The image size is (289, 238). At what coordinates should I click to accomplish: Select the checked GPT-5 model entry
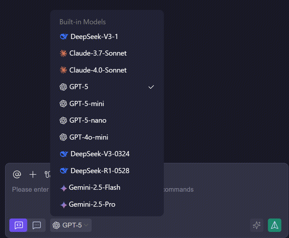79,87
